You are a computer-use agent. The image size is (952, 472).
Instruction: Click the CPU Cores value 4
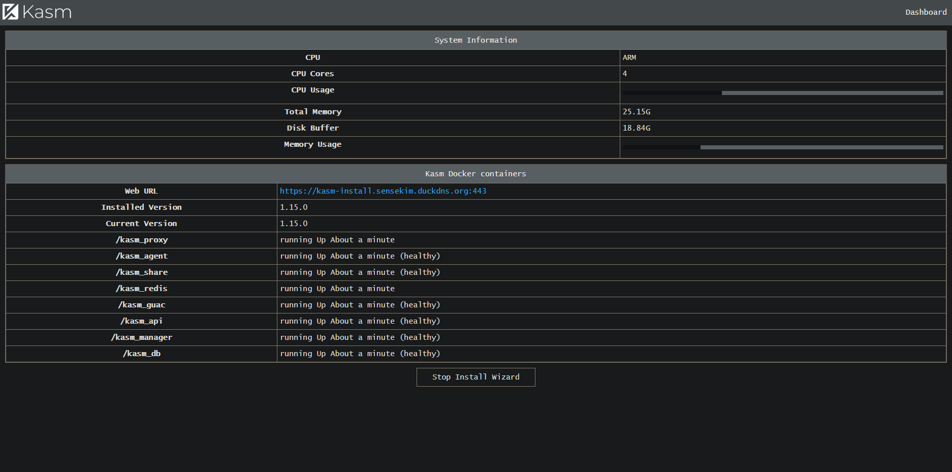pyautogui.click(x=625, y=74)
